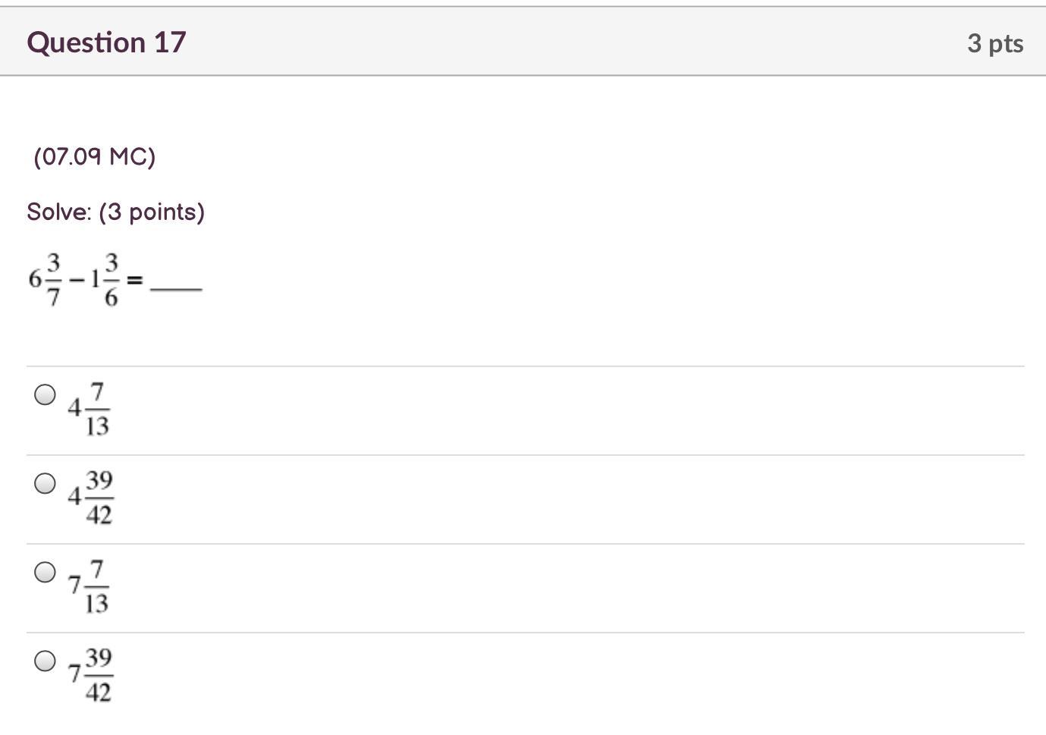Click the mixed number 1 3/6 in equation
This screenshot has height=735, width=1046.
tap(105, 280)
